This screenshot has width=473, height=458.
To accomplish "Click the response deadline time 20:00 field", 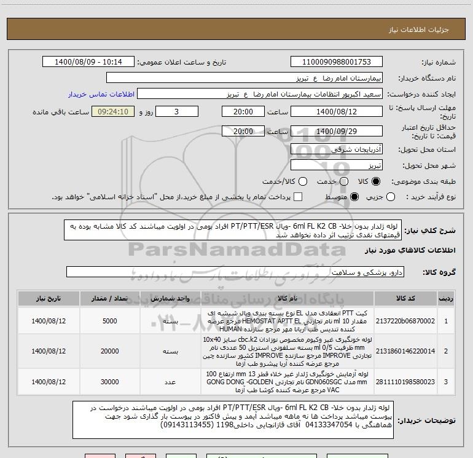I will pos(243,111).
